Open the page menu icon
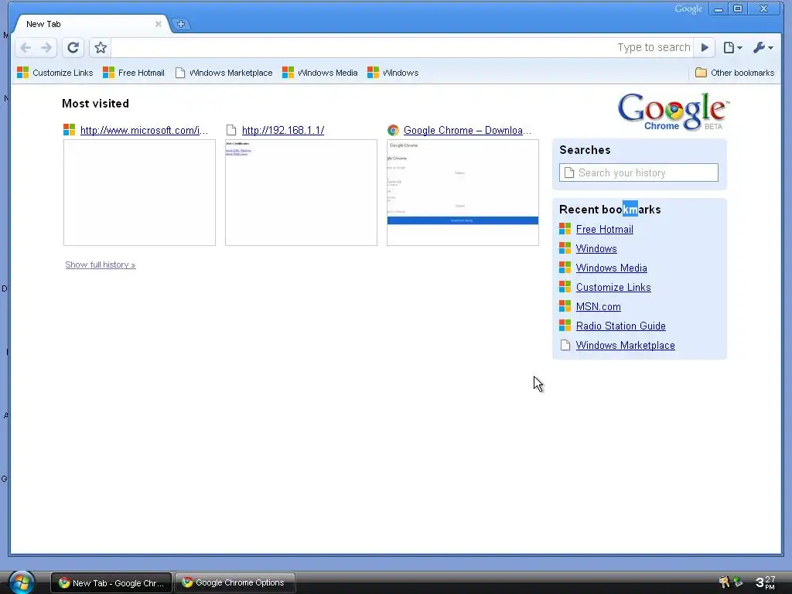The height and width of the screenshot is (594, 792). pos(732,47)
